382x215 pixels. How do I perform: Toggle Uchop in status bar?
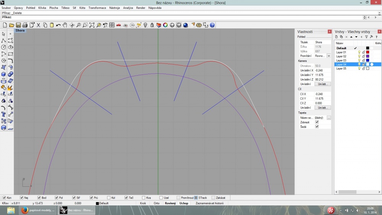[184, 203]
